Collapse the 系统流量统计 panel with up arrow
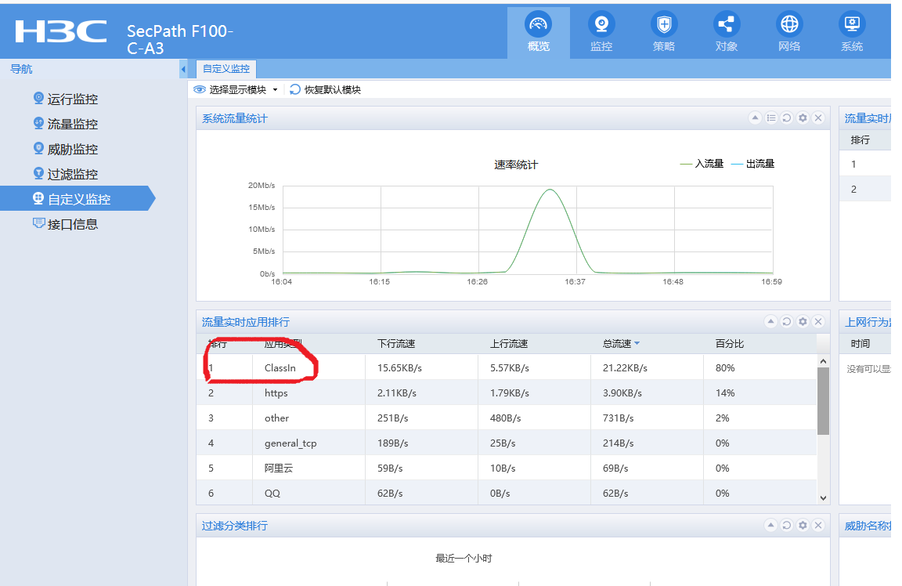 coord(755,118)
